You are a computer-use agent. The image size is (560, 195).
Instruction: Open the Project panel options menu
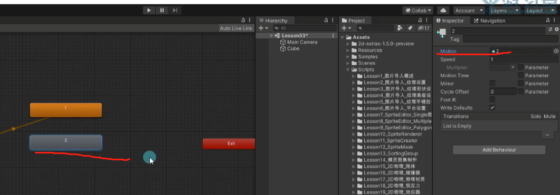[x=427, y=20]
